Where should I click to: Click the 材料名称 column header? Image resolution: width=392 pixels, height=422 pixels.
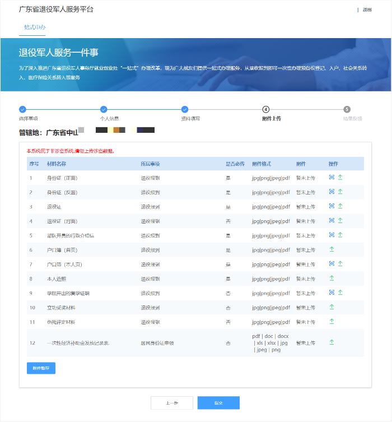57,164
